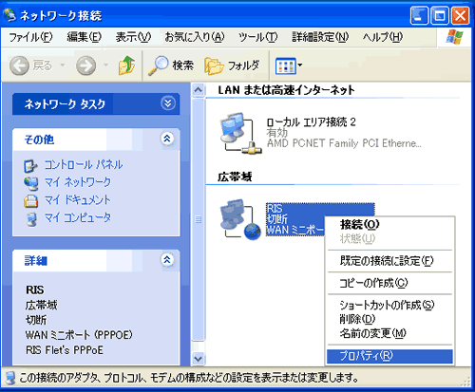
Task: Collapse the その他 panel
Action: [x=167, y=139]
